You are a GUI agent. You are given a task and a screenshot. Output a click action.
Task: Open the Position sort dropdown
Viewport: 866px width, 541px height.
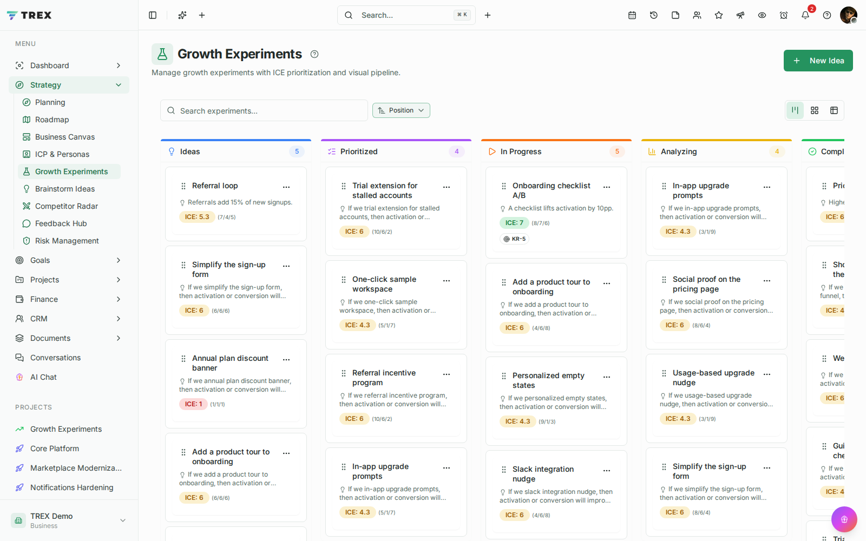(x=401, y=110)
